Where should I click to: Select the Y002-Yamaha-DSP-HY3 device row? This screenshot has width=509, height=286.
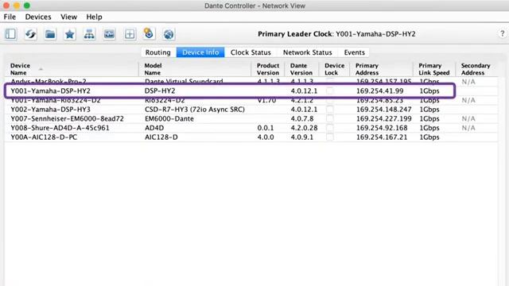click(x=251, y=110)
